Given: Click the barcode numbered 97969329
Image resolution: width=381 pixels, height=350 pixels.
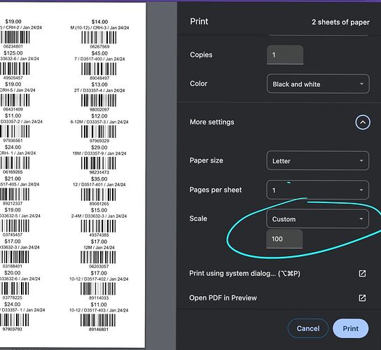Looking at the screenshot, I should click(x=99, y=132).
